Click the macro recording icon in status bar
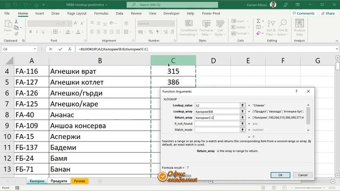340x191 pixels. pyautogui.click(x=18, y=188)
